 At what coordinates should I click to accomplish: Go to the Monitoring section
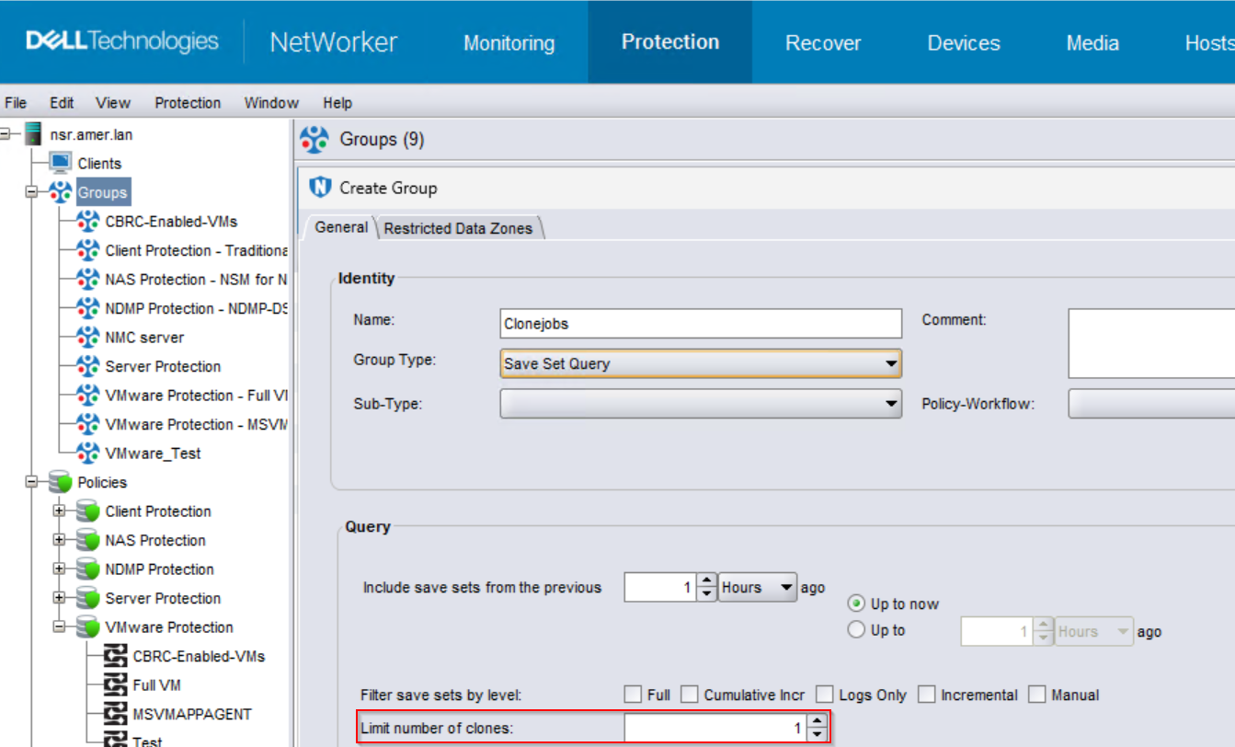coord(509,43)
